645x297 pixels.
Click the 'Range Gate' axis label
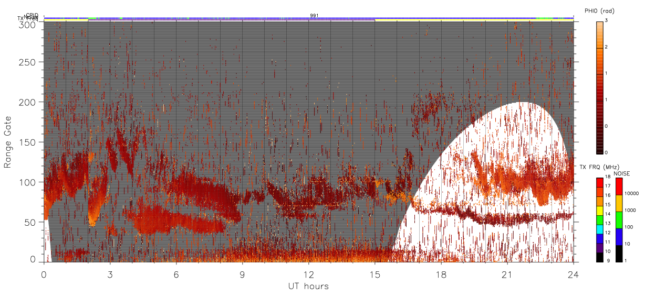point(8,142)
